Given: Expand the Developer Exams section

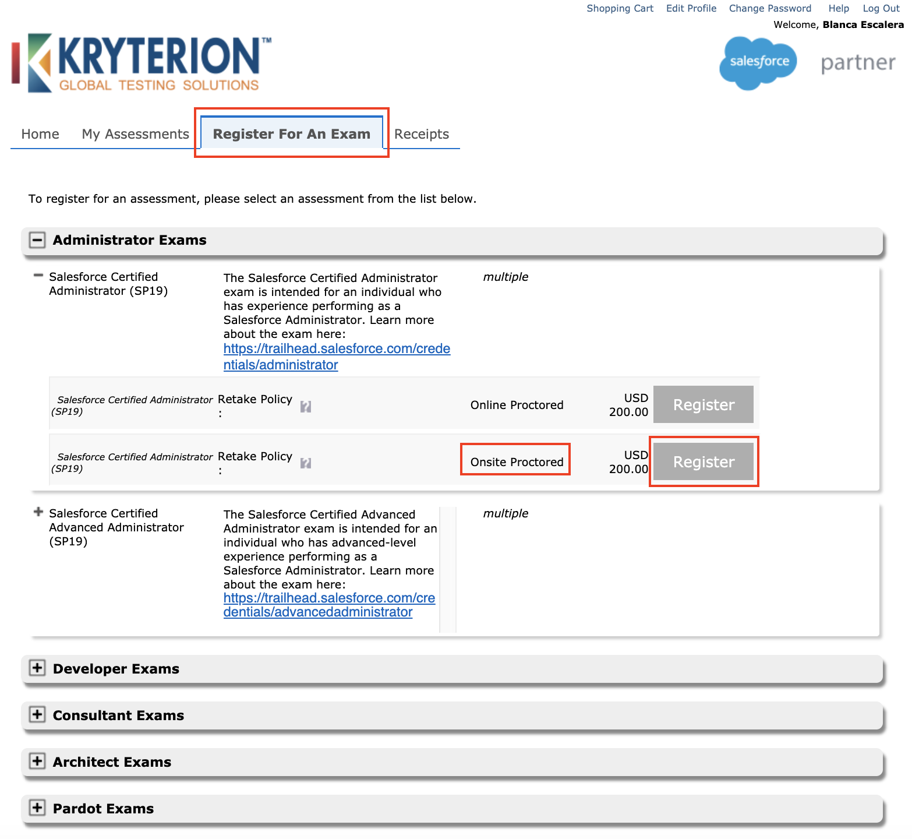Looking at the screenshot, I should coord(37,668).
